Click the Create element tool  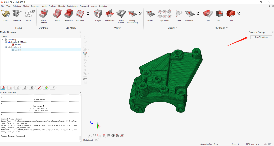178,16
